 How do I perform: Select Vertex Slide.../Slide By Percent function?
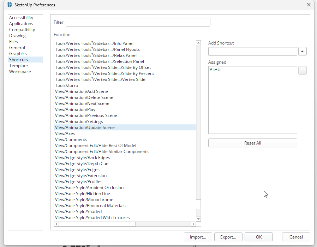[125, 73]
